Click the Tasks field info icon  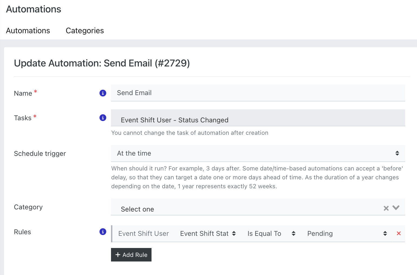(x=103, y=118)
